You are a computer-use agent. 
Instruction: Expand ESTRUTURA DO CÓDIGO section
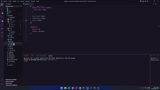point(11,79)
